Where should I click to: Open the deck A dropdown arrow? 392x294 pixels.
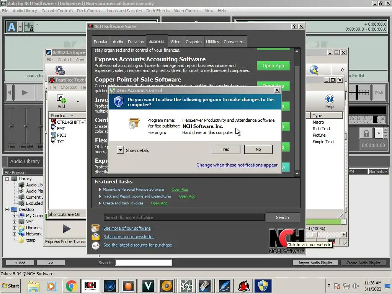click(x=20, y=27)
